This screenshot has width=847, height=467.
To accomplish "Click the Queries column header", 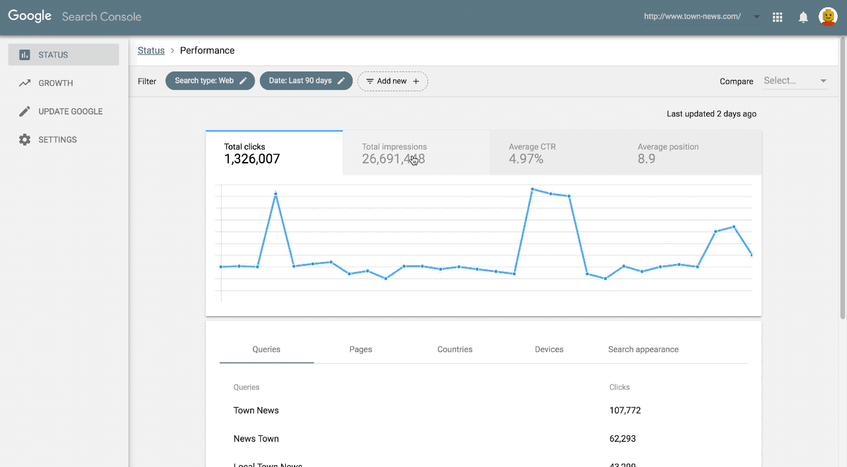I will coord(246,387).
